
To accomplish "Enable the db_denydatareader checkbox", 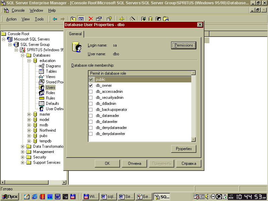I will 91,128.
